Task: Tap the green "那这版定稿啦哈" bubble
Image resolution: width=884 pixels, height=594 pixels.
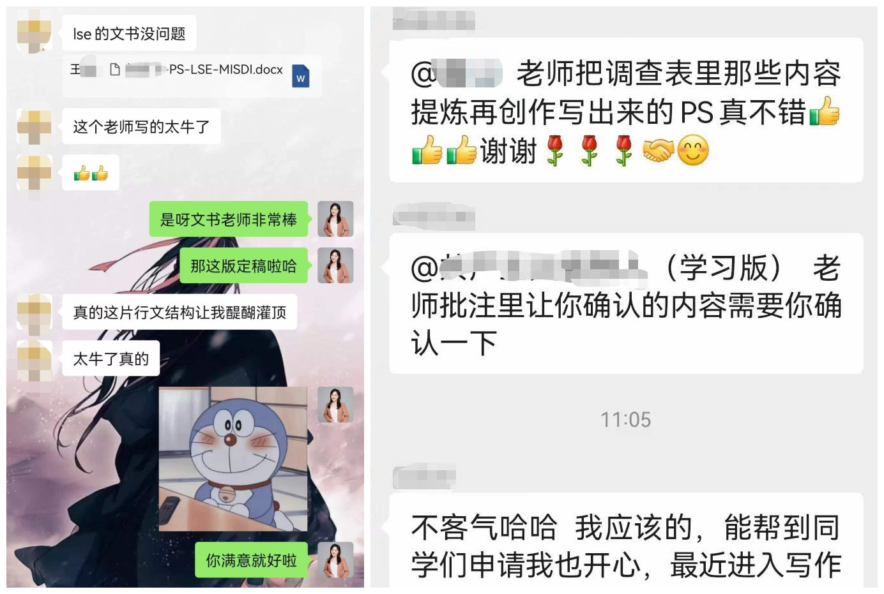Action: [x=243, y=265]
